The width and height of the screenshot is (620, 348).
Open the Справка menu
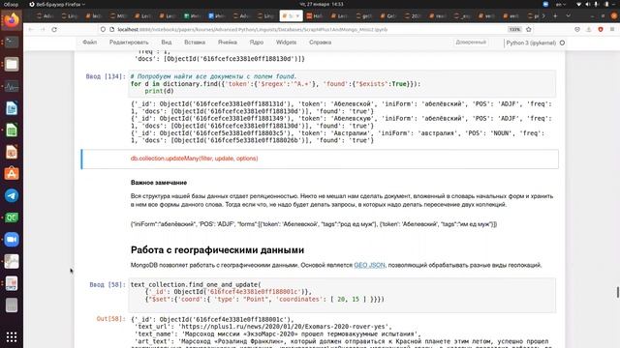[x=320, y=43]
